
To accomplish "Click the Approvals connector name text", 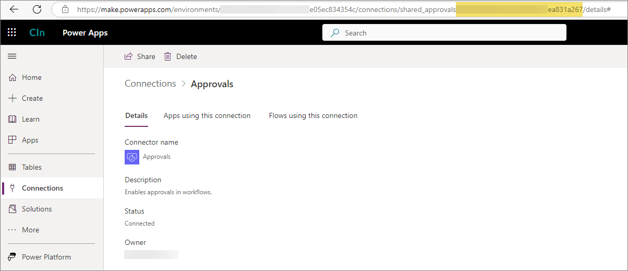I will (156, 157).
